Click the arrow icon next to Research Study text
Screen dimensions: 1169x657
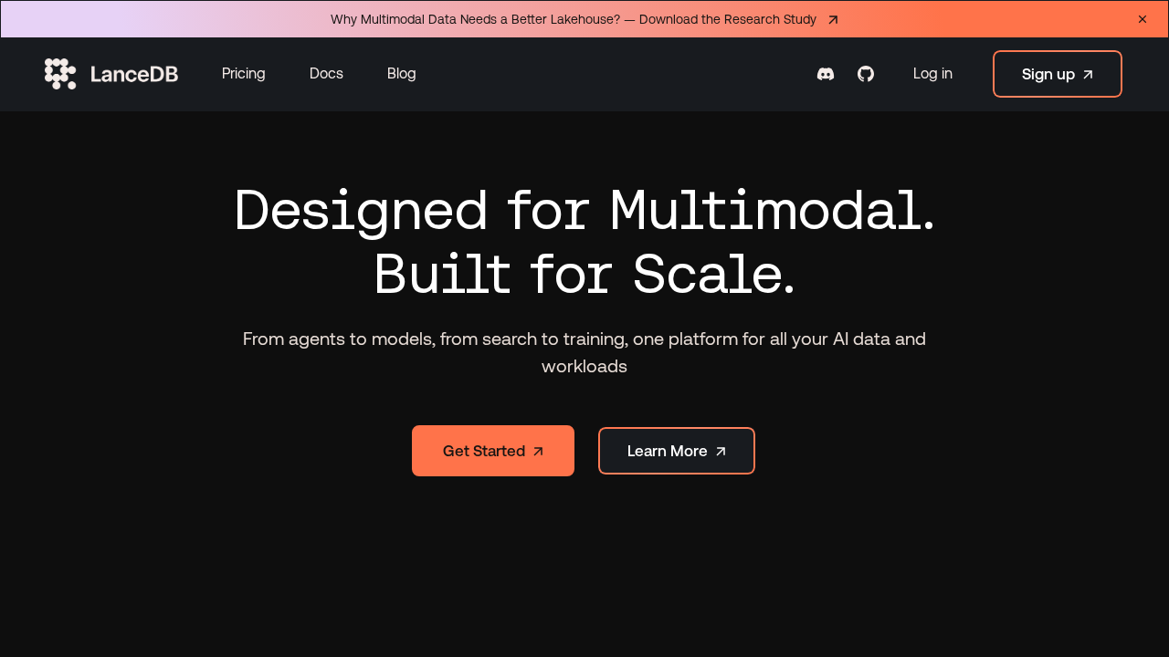coord(832,18)
